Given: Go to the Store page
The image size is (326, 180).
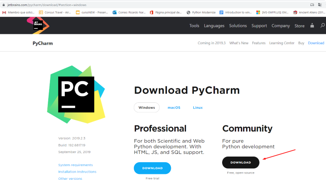Looking at the screenshot, I should (x=299, y=26).
